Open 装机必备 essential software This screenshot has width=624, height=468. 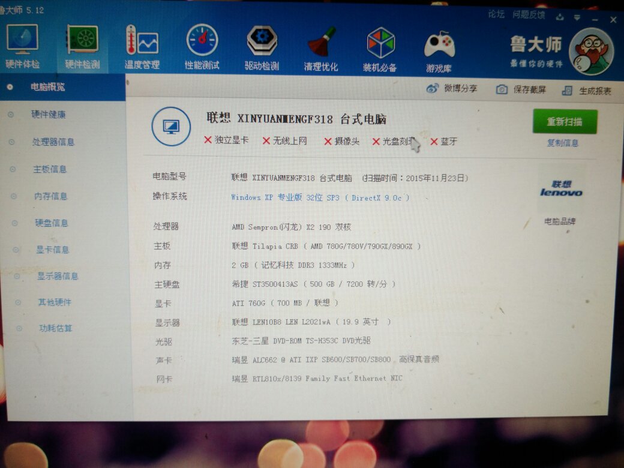(x=380, y=50)
